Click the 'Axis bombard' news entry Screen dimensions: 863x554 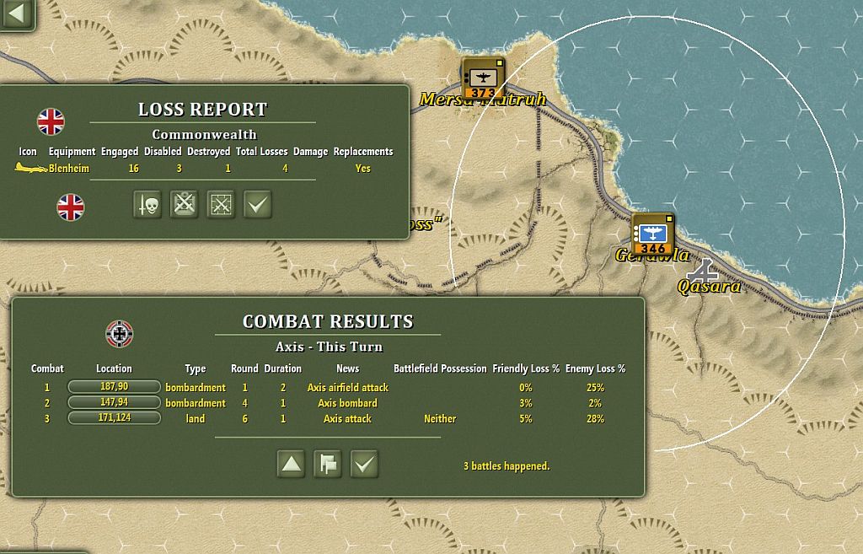pyautogui.click(x=348, y=403)
